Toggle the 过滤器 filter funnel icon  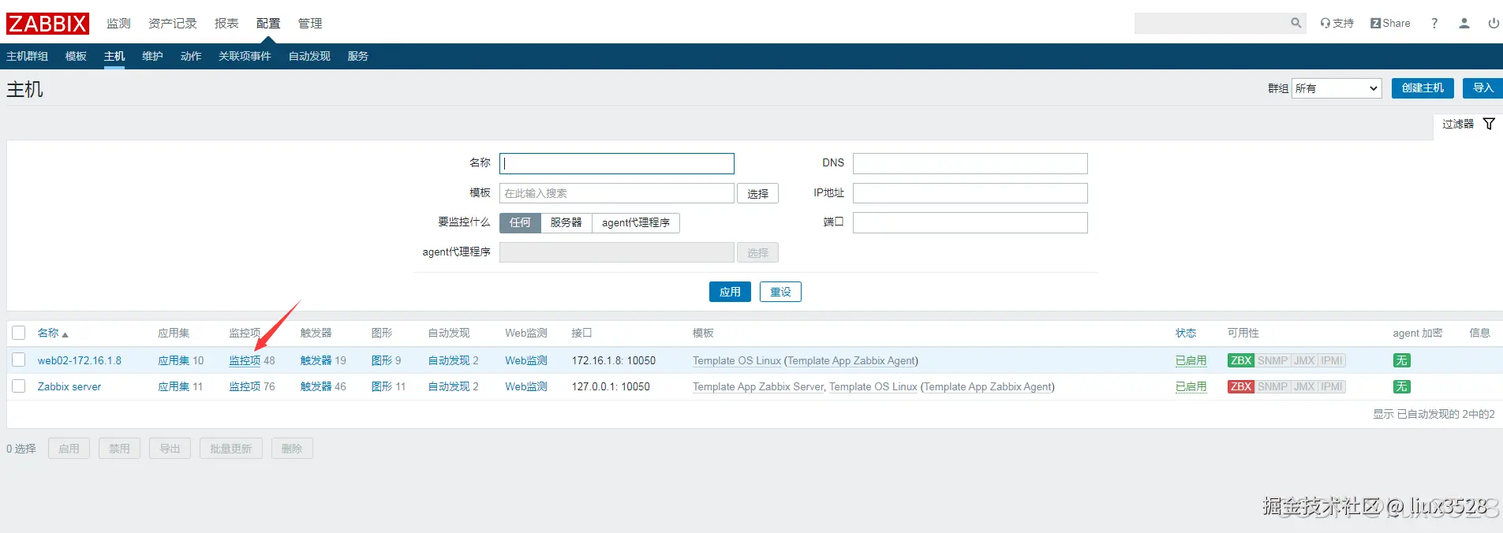(x=1489, y=124)
